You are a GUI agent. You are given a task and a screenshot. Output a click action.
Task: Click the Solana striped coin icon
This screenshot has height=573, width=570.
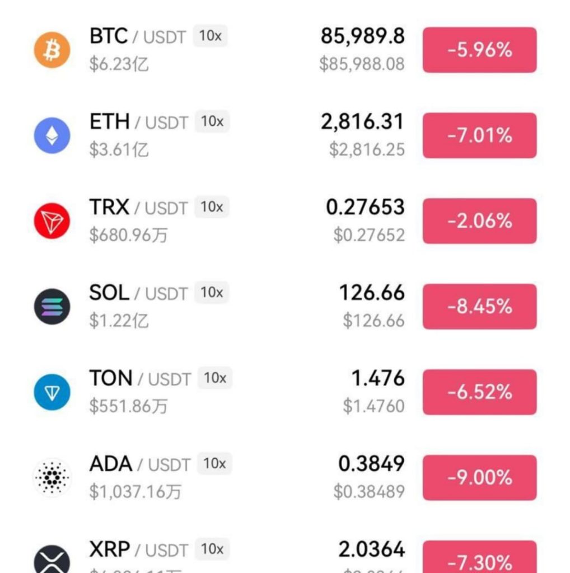[52, 307]
